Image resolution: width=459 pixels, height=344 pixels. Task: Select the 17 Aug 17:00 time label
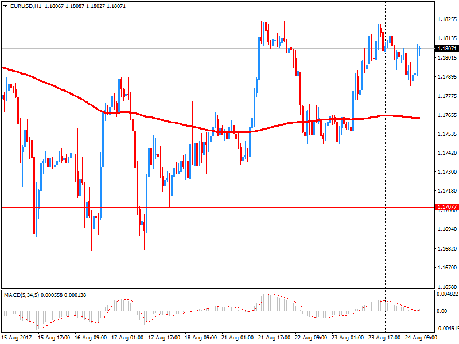(164, 338)
